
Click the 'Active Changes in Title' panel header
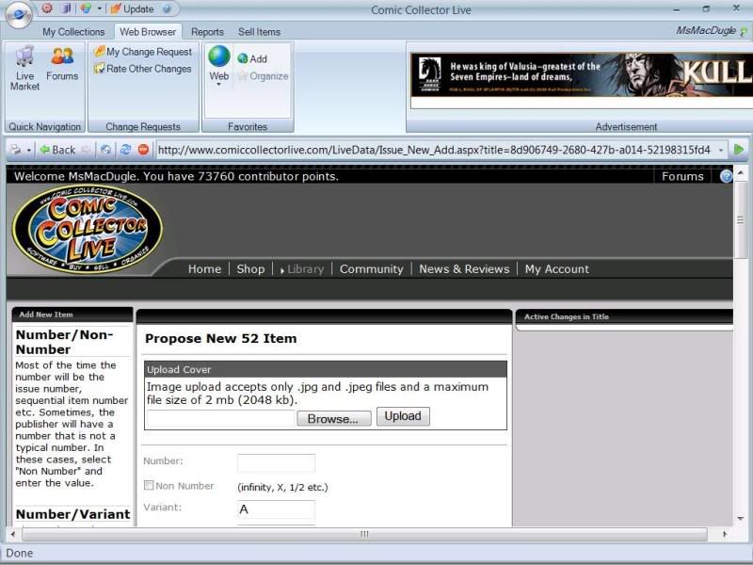[x=624, y=316]
